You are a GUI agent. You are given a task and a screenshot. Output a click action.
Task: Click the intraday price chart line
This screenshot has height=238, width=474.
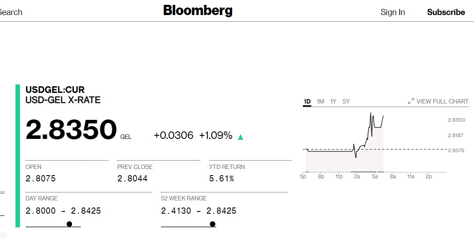pyautogui.click(x=367, y=133)
